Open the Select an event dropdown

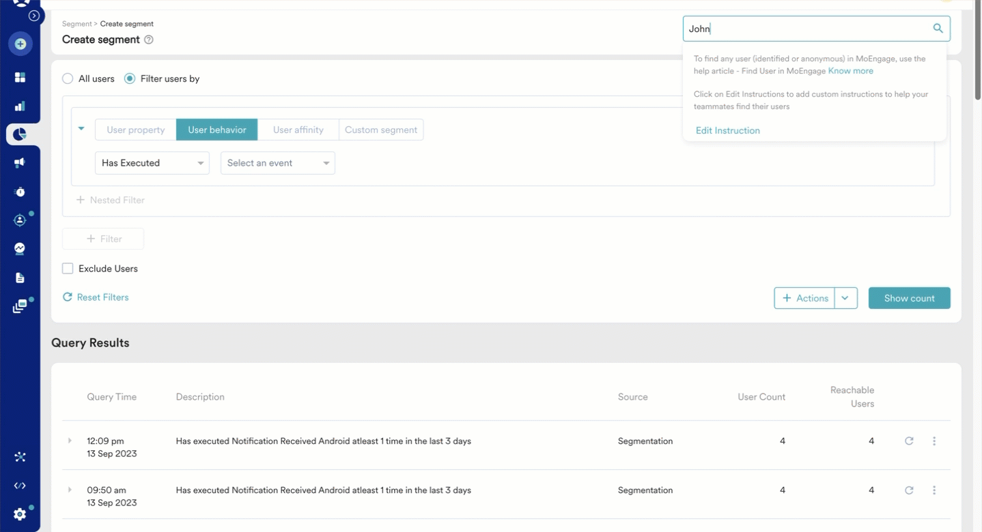click(277, 163)
